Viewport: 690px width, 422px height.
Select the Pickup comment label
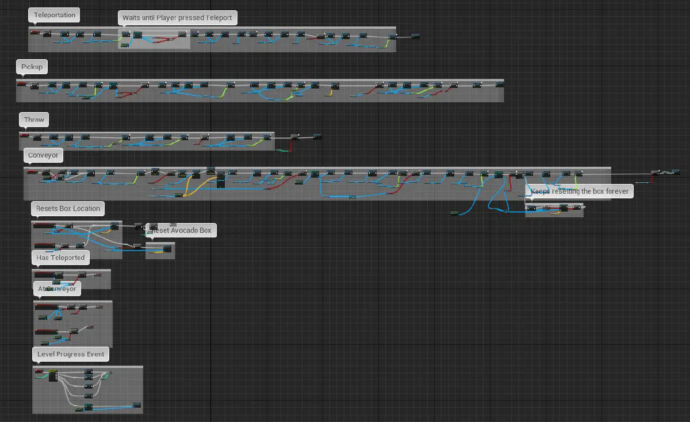(32, 67)
